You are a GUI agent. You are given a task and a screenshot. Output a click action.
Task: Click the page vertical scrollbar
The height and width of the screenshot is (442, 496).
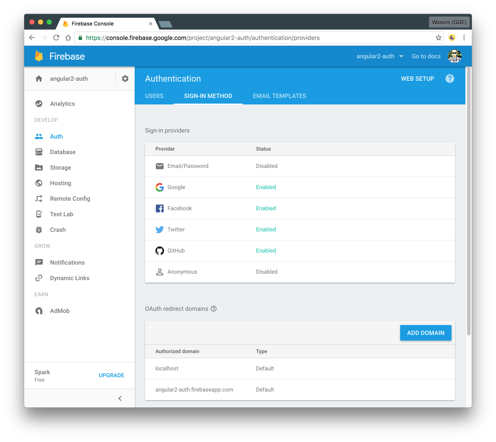click(468, 202)
